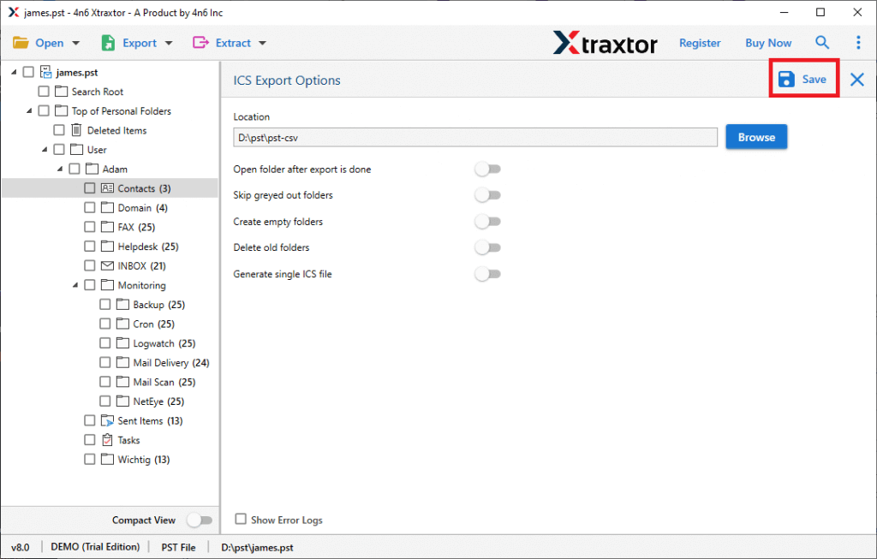
Task: Click the Extract arrow icon
Action: (x=200, y=43)
